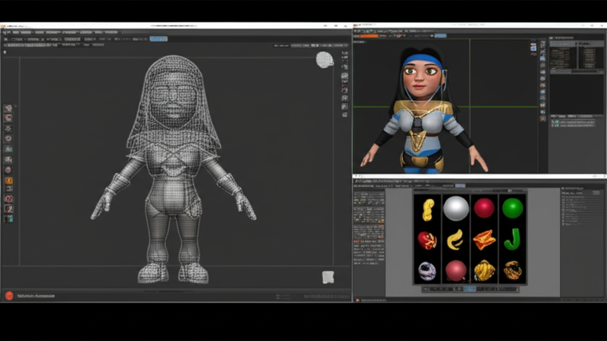607x341 pixels.
Task: Click the red circular icon in wireframe window status bar
Action: tap(9, 295)
